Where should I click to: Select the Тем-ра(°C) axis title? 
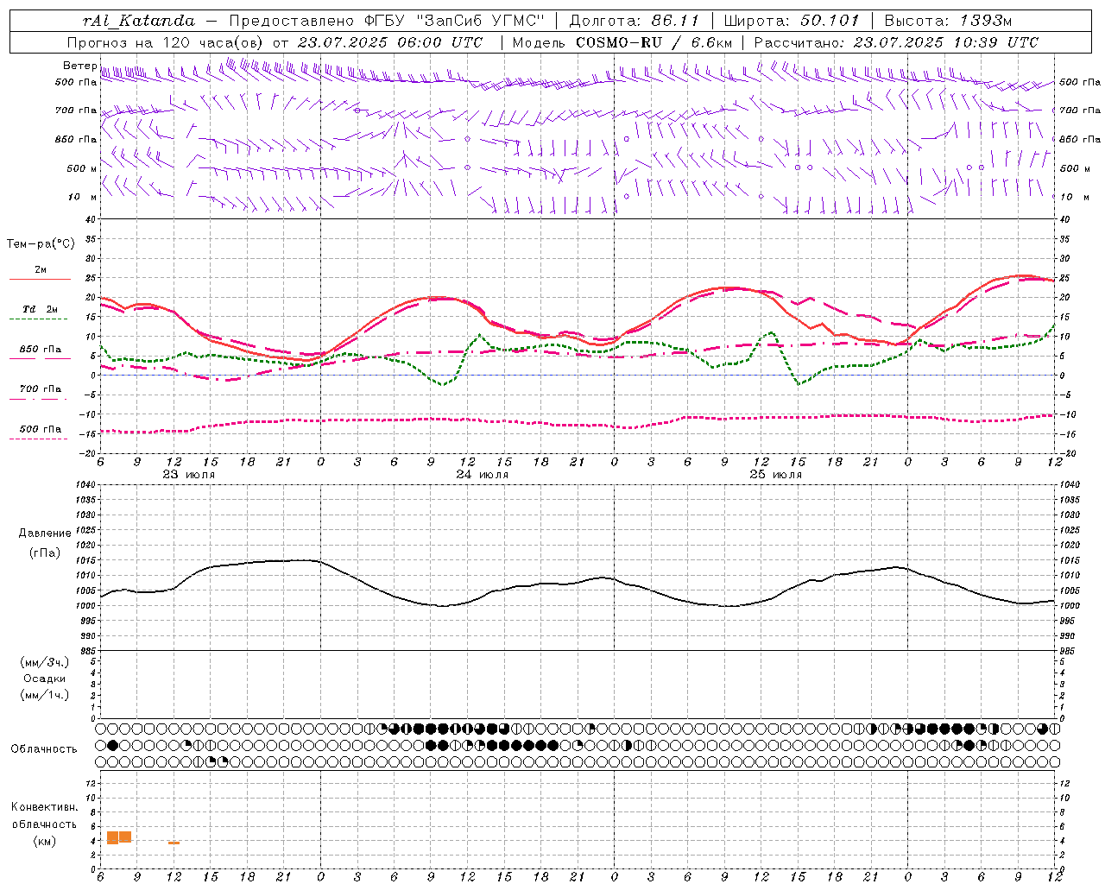pos(41,244)
